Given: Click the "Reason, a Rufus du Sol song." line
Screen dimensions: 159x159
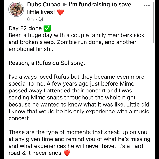Looking at the screenshot, I should [48, 63].
